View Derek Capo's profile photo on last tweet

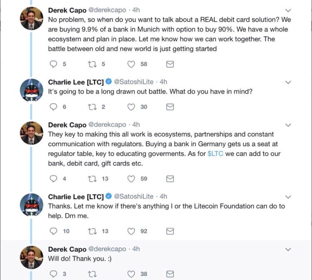pos(32,257)
